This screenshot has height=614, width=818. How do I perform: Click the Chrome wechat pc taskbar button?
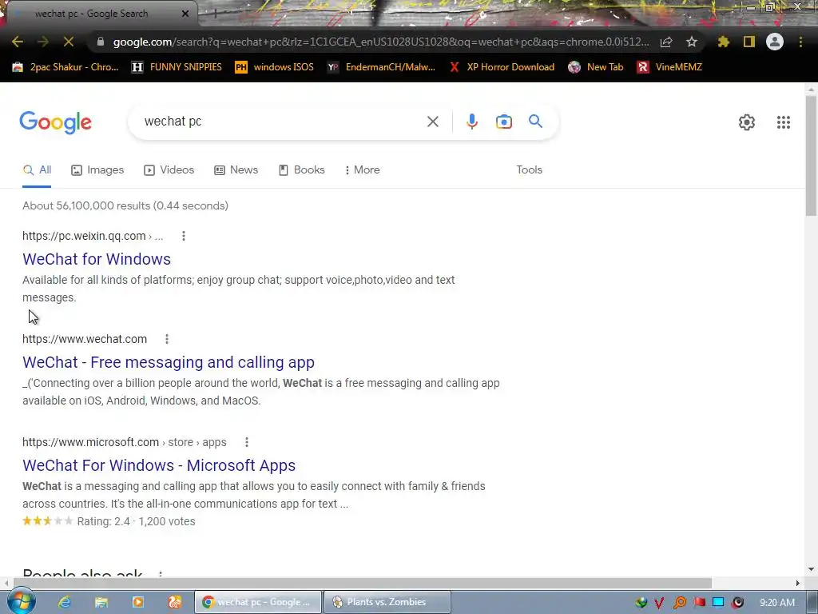click(258, 602)
